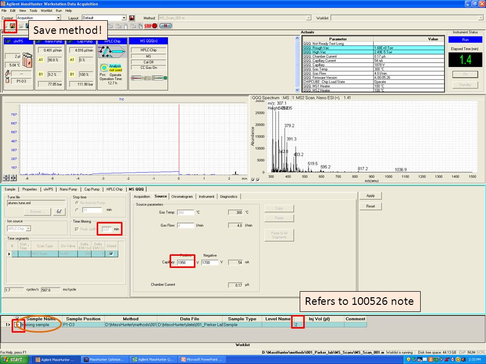Viewport: 486px width, 364px height.
Task: Toggle the training sample row checkbox in worklist
Action: point(18,325)
